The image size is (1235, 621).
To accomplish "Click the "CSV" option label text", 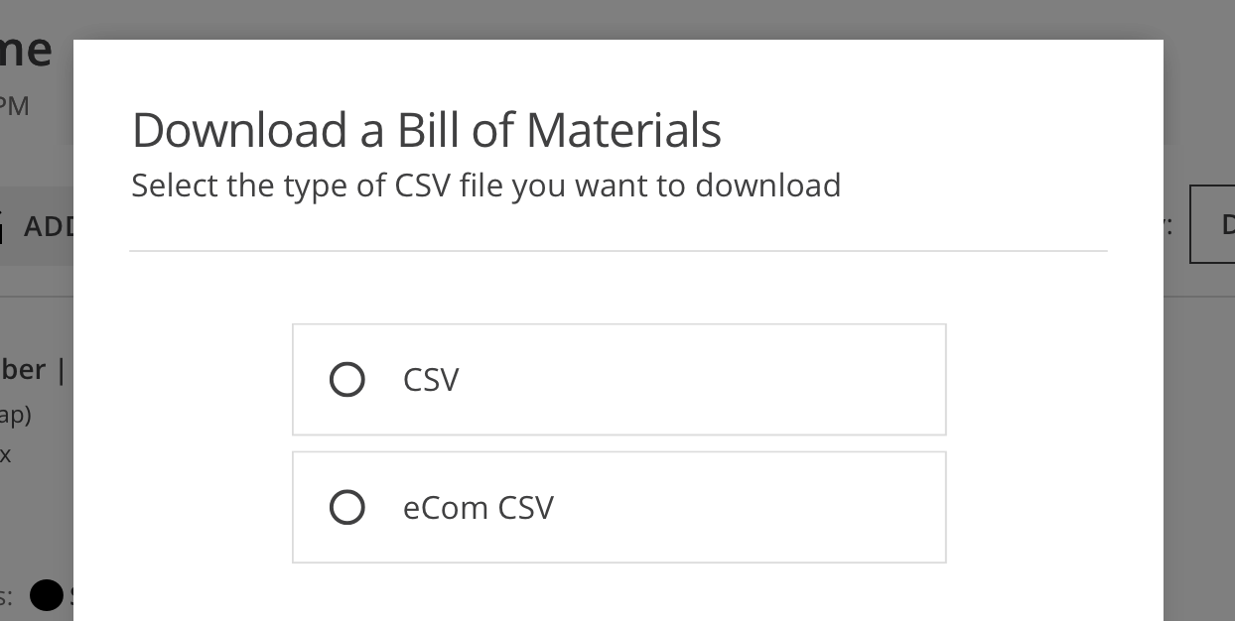I will click(x=431, y=380).
